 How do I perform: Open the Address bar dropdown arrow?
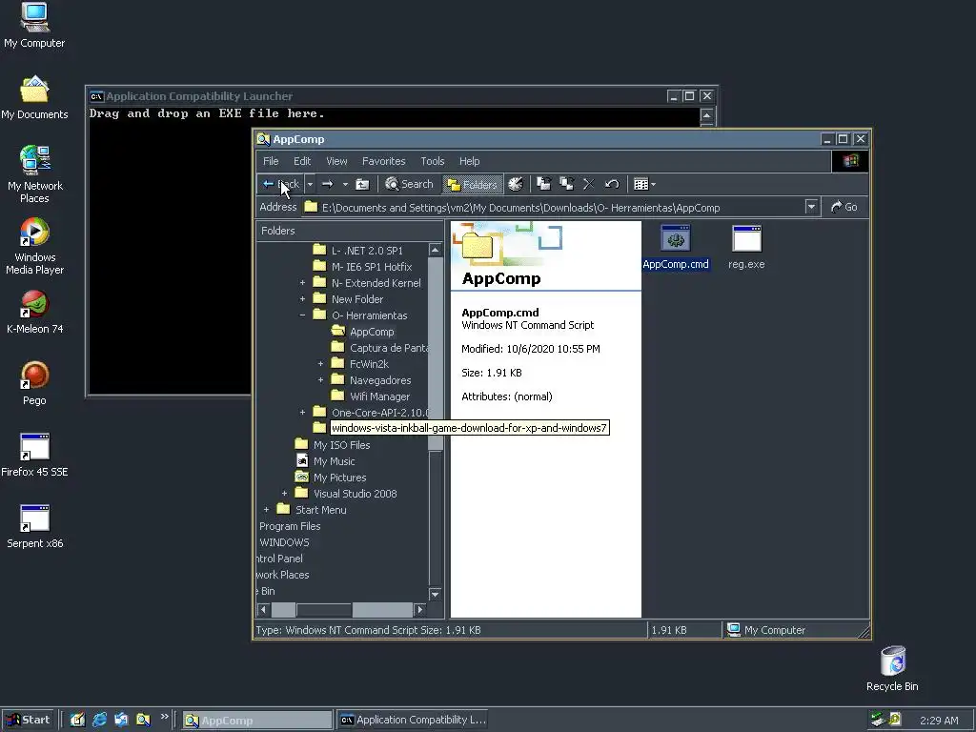811,207
